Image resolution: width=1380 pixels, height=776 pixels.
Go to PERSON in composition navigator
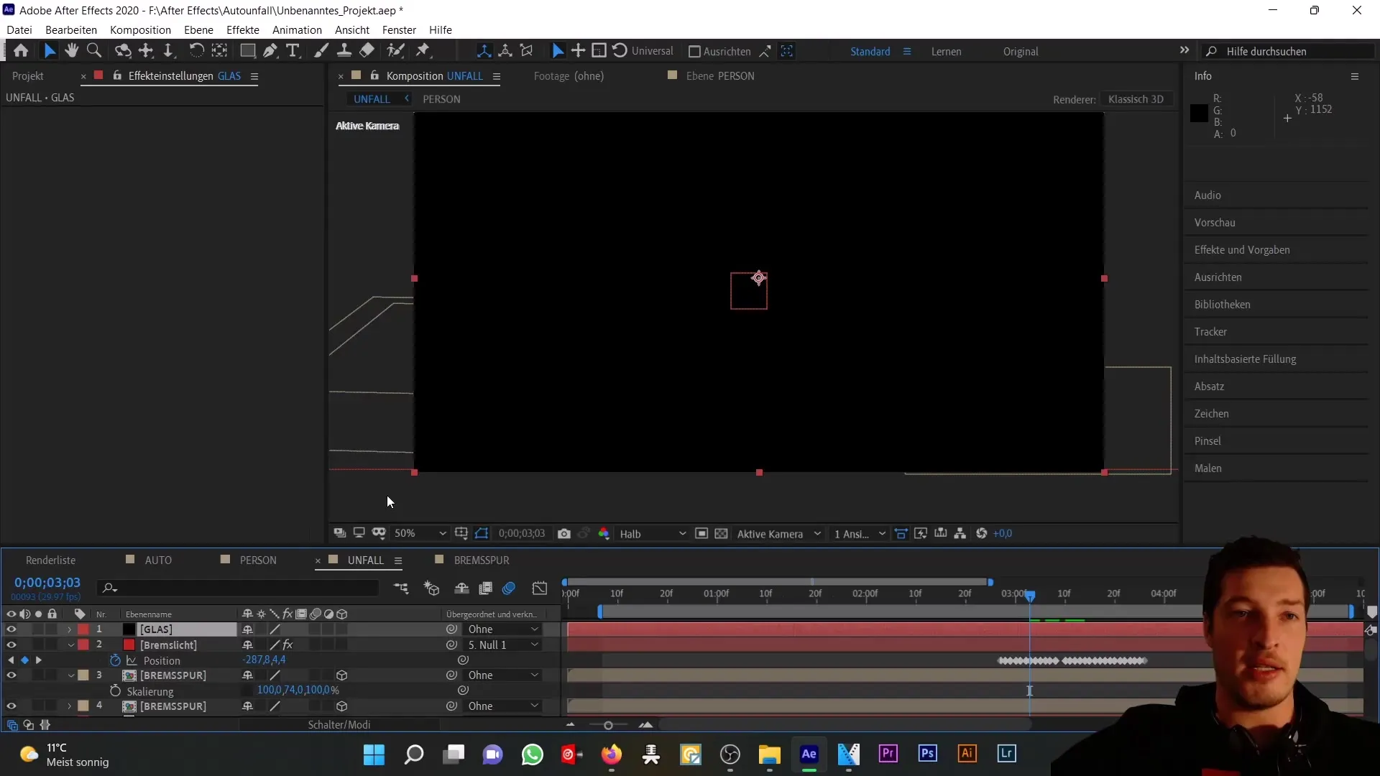point(441,99)
